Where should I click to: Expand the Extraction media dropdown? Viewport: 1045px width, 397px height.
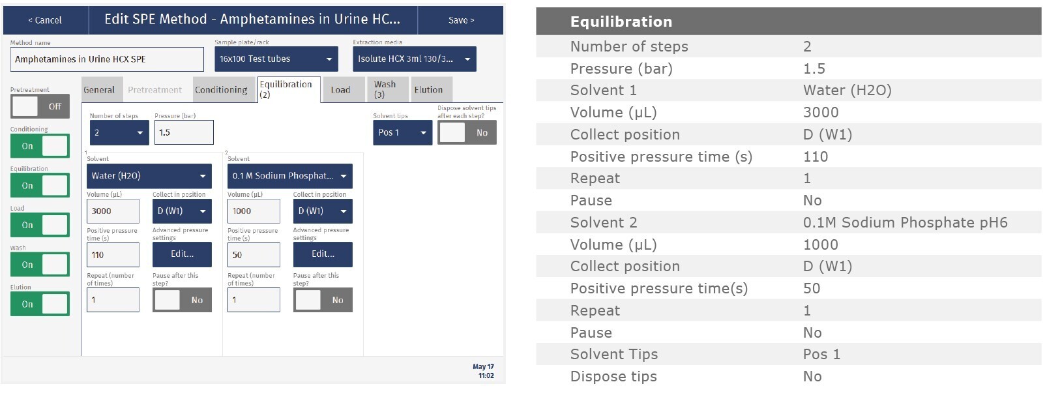(414, 59)
